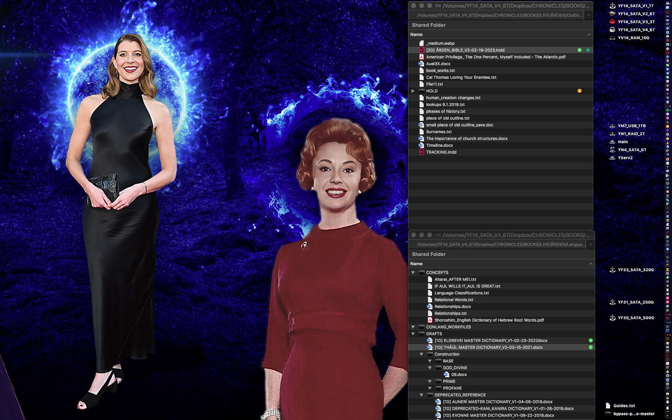Add a new tab in the bottom Finder window
This screenshot has width=672, height=420.
590,244
